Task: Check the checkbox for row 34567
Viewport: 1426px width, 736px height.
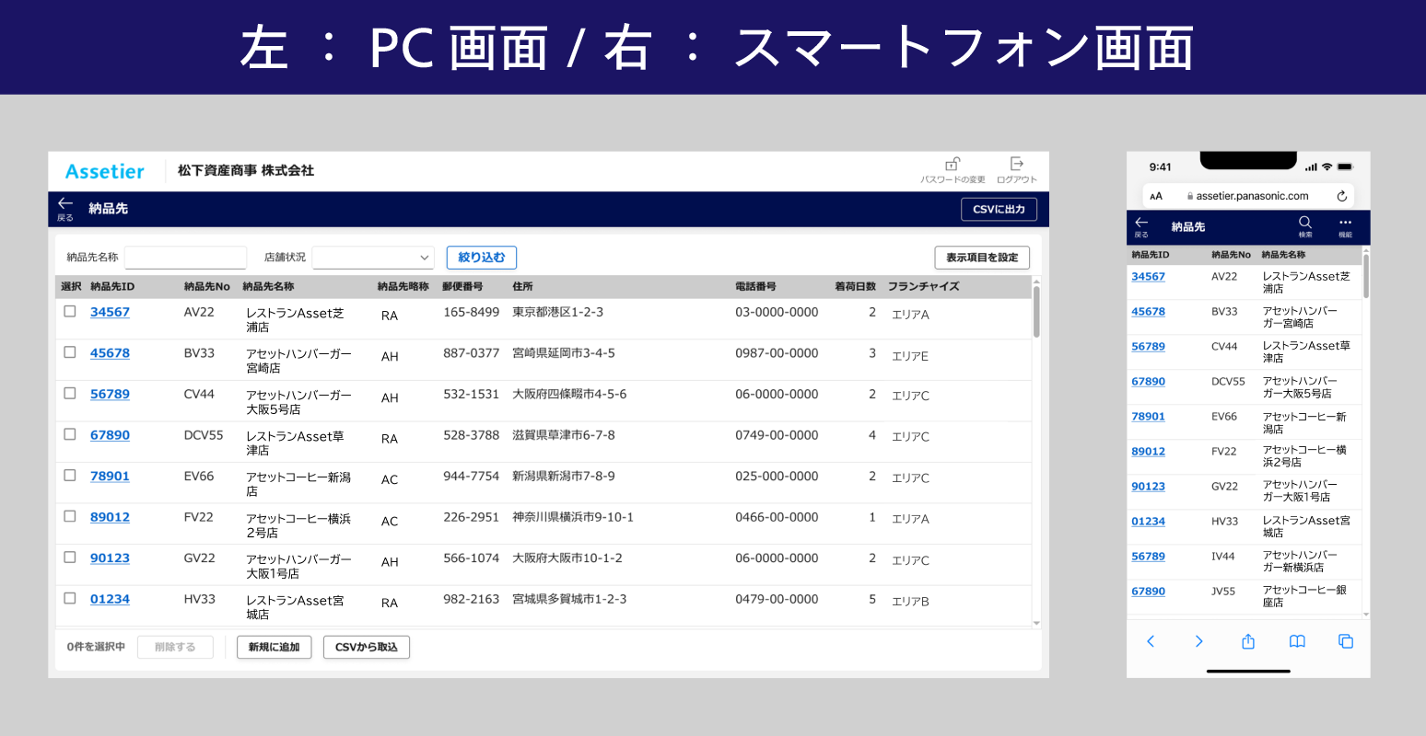Action: pyautogui.click(x=70, y=312)
